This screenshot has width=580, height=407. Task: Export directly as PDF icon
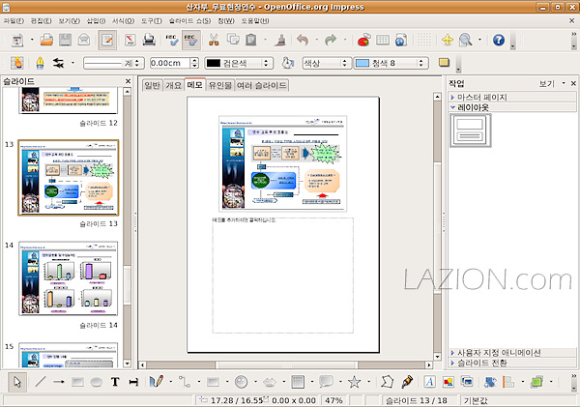pyautogui.click(x=130, y=40)
